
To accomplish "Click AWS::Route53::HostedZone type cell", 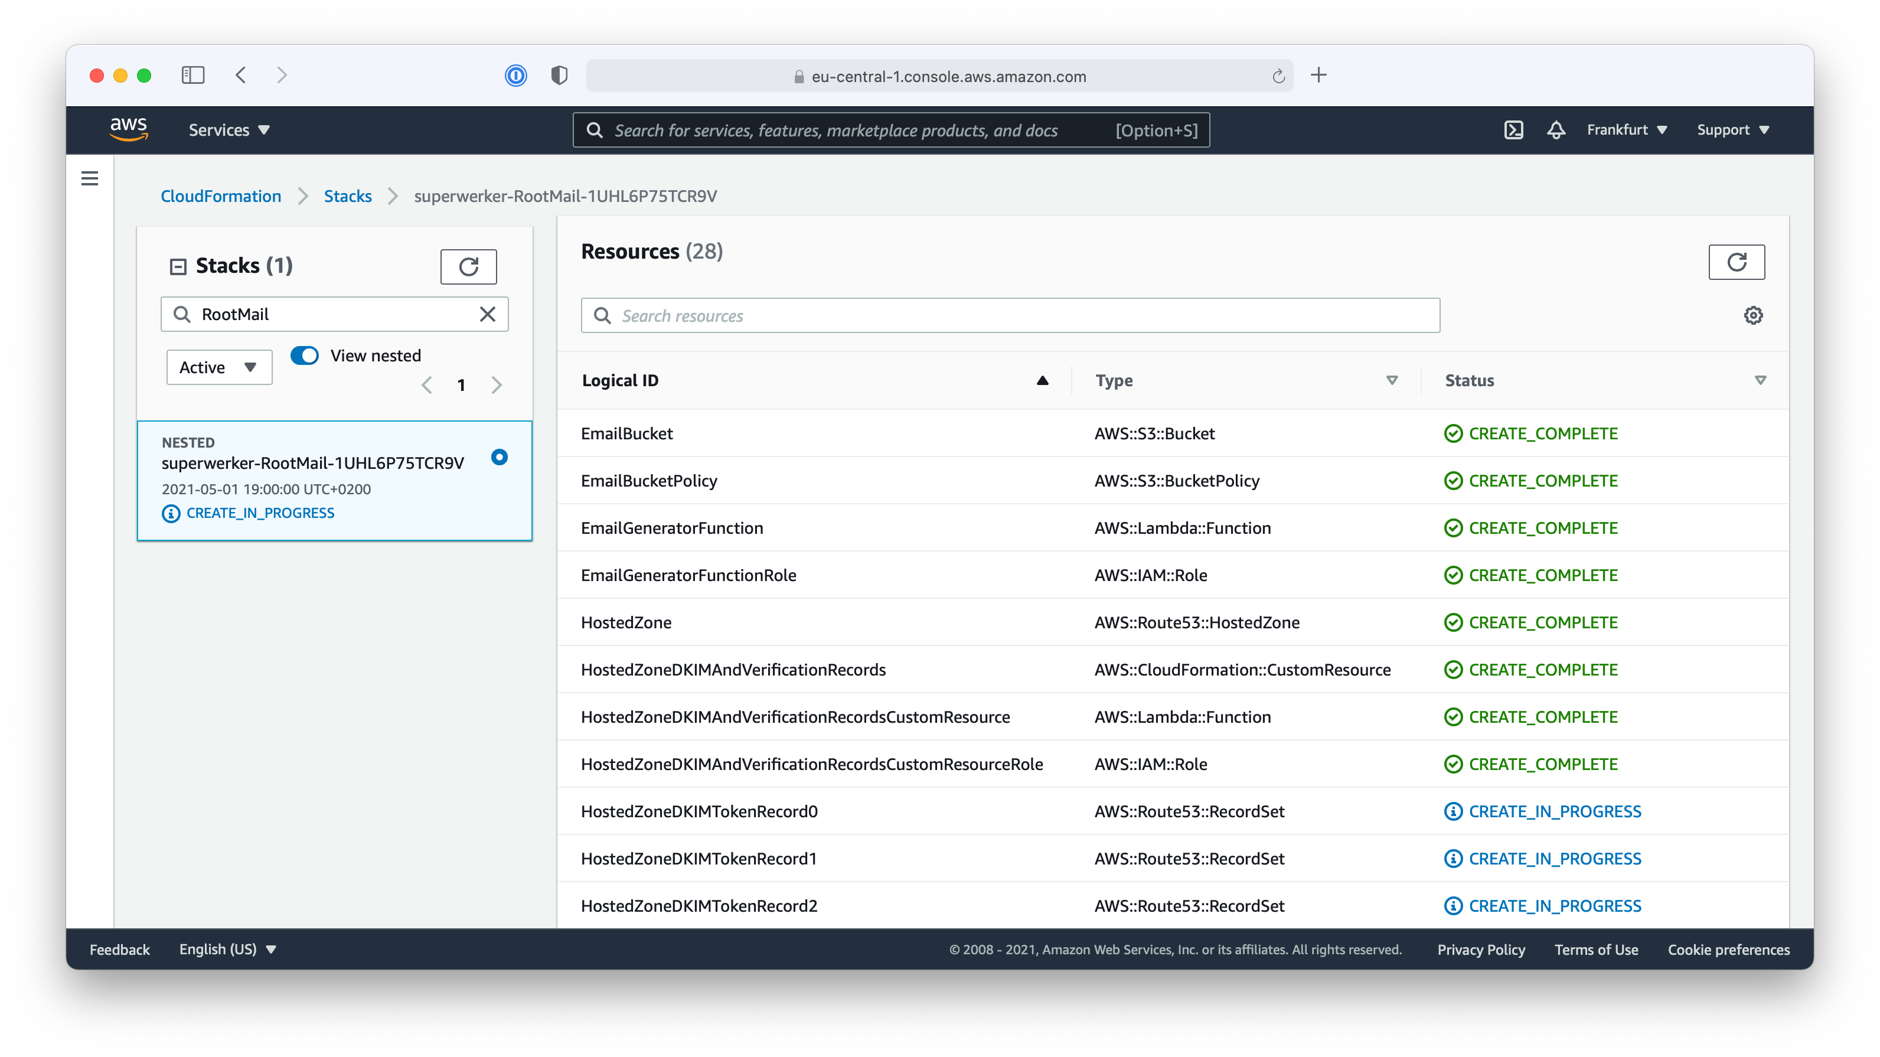I will [x=1197, y=622].
